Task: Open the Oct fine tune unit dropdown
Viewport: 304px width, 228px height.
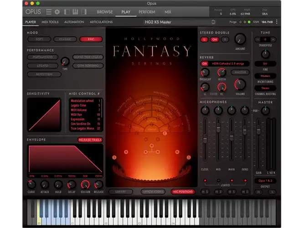Action: [265, 64]
